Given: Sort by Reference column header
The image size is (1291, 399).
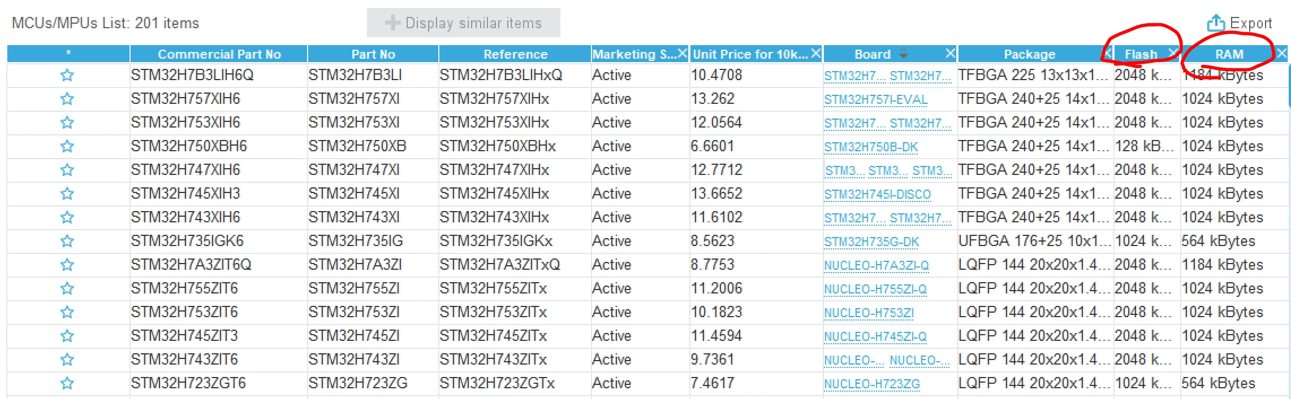Looking at the screenshot, I should 515,54.
